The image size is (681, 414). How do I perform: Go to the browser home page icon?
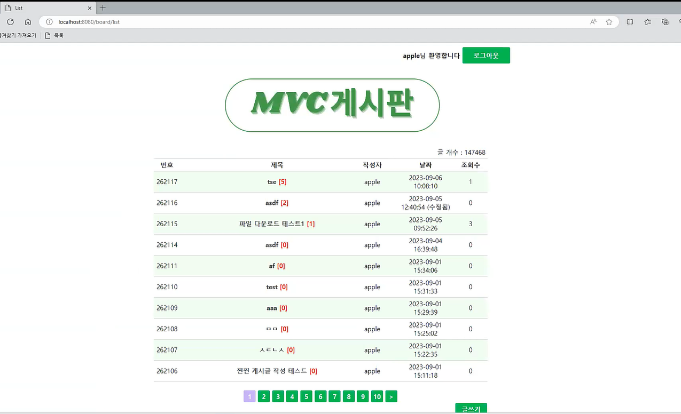28,22
